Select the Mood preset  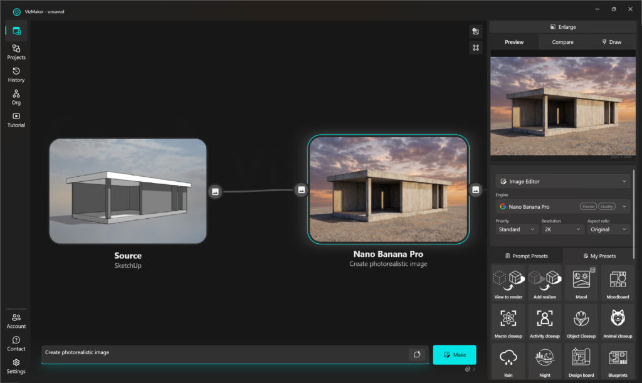tap(581, 283)
